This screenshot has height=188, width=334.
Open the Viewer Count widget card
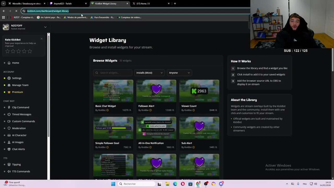coord(199,97)
